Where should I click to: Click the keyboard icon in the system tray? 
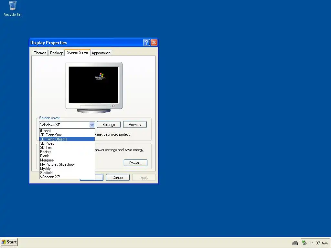coord(295,243)
